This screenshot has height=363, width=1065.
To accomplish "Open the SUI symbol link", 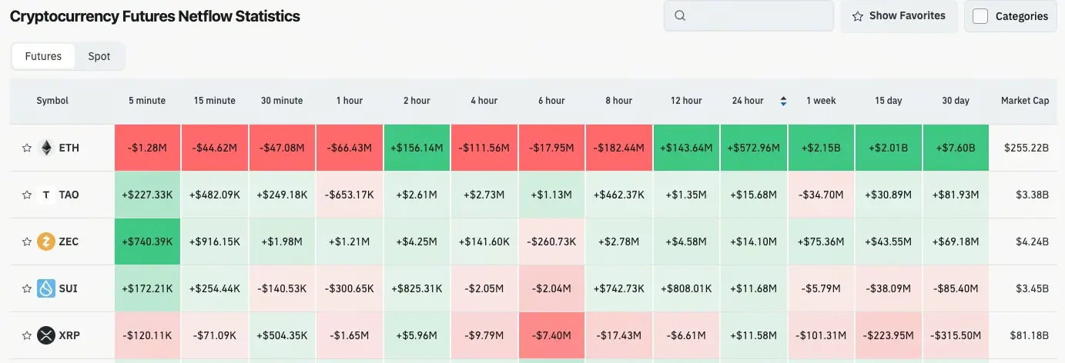I will pos(68,288).
